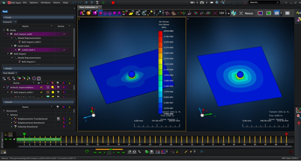Viewport: 301px width, 161px height.
Task: Click the split view layout icon
Action: tap(276, 13)
